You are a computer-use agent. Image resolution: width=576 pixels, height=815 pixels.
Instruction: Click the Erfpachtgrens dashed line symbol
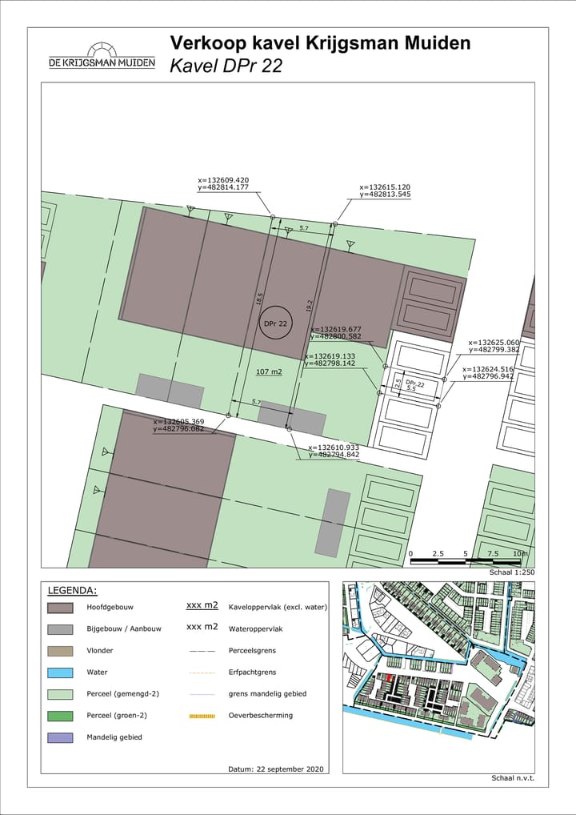202,672
